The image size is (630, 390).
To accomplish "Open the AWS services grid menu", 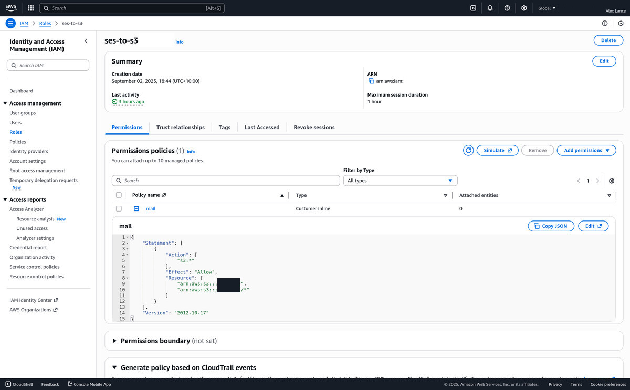I will click(x=31, y=8).
